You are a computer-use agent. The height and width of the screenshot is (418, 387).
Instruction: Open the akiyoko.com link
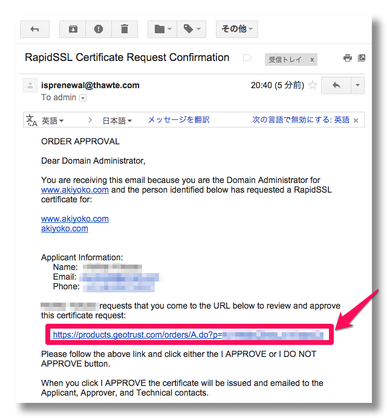click(65, 228)
